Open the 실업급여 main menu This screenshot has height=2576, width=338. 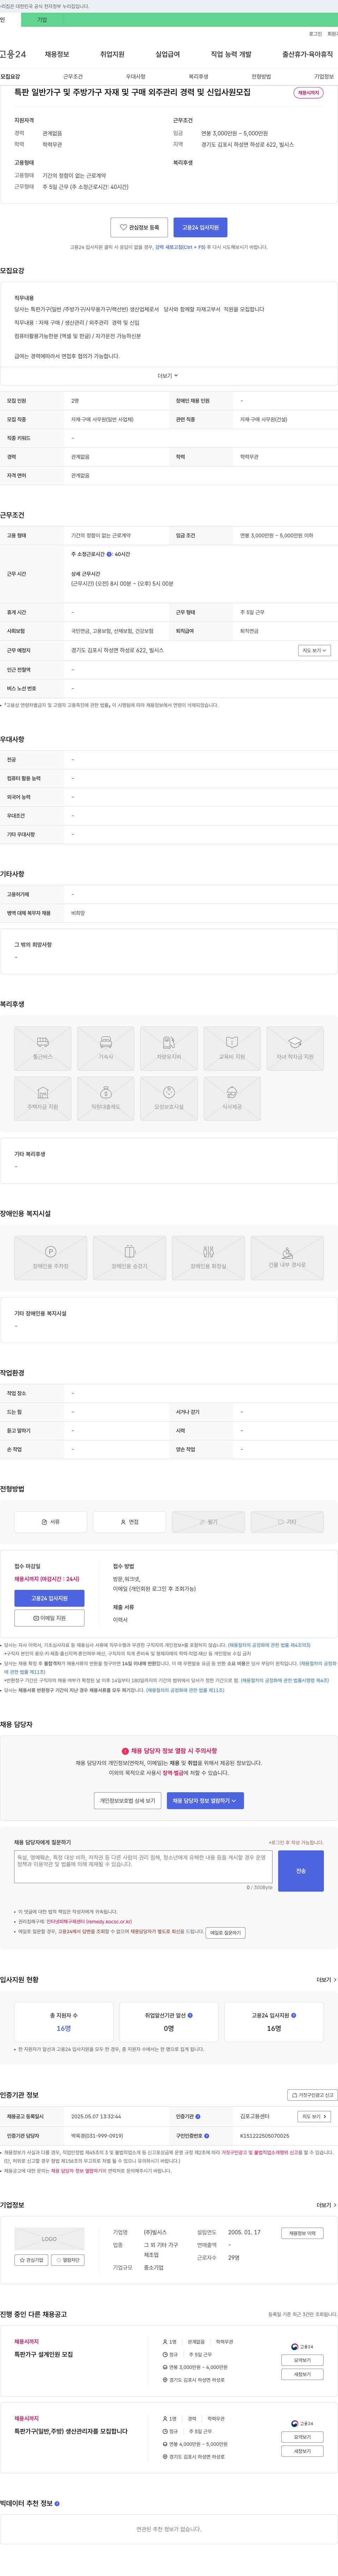click(x=168, y=54)
